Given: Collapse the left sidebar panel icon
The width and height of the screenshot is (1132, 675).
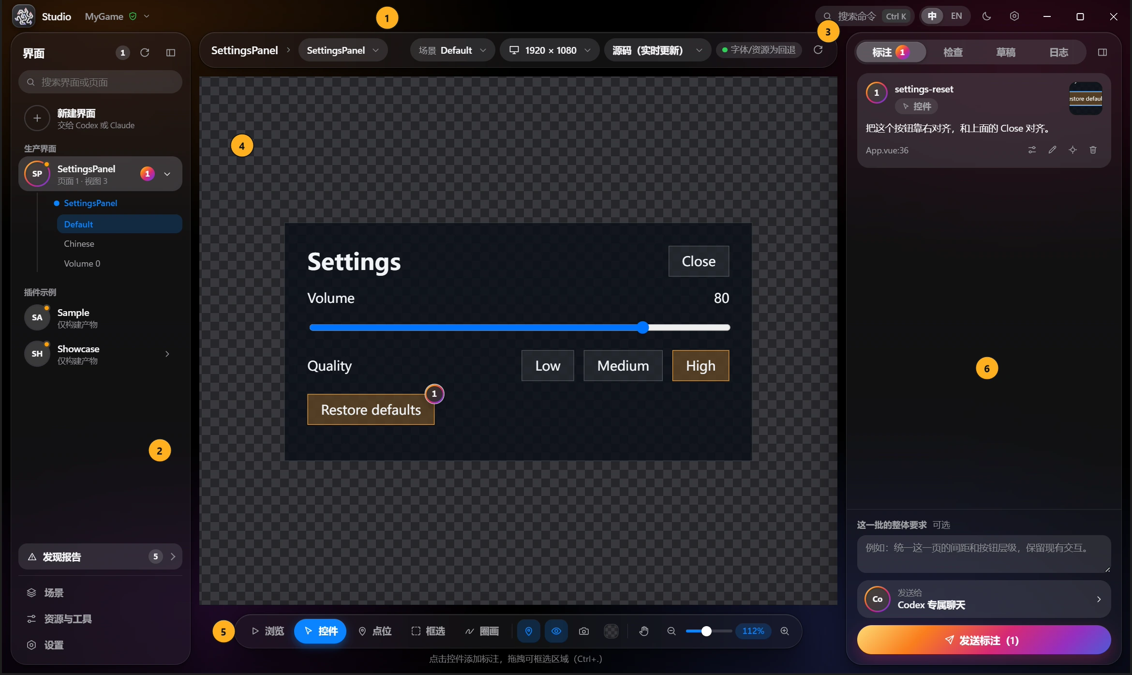Looking at the screenshot, I should [171, 53].
